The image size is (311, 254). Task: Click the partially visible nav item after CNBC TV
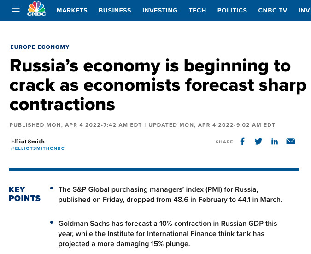pyautogui.click(x=305, y=10)
